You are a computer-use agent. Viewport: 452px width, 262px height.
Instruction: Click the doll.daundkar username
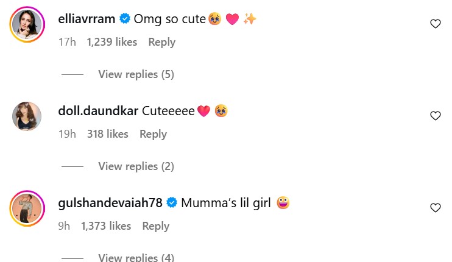[x=99, y=112]
